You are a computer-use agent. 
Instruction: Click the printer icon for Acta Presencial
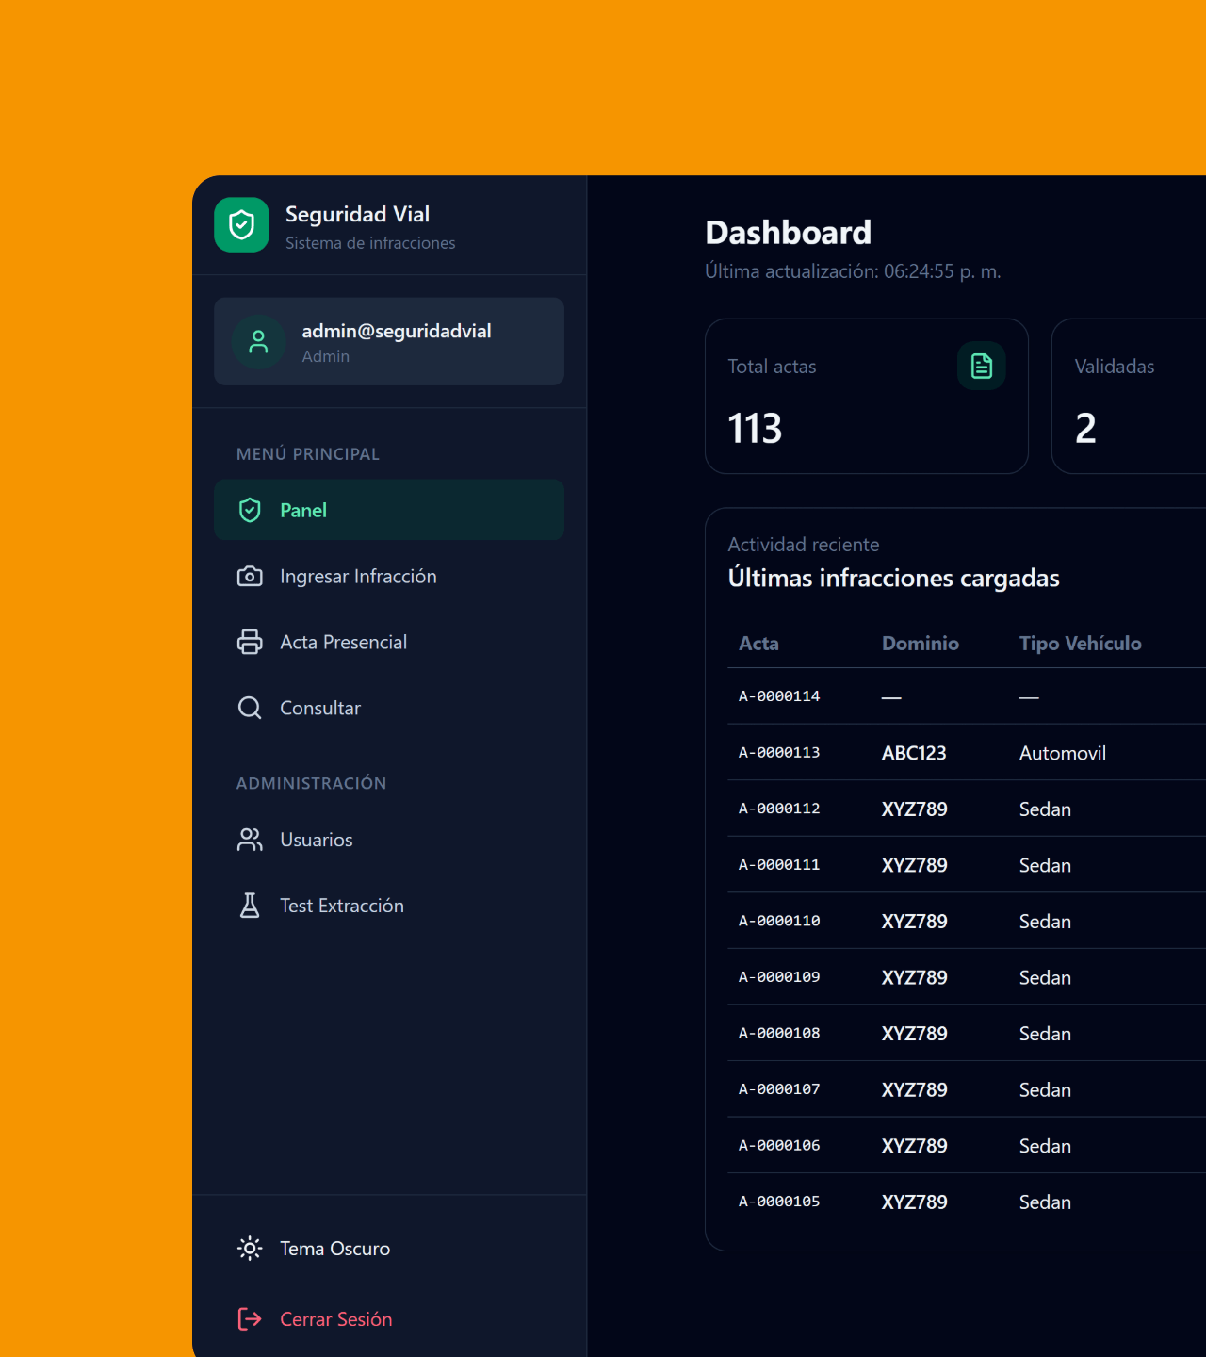(250, 642)
